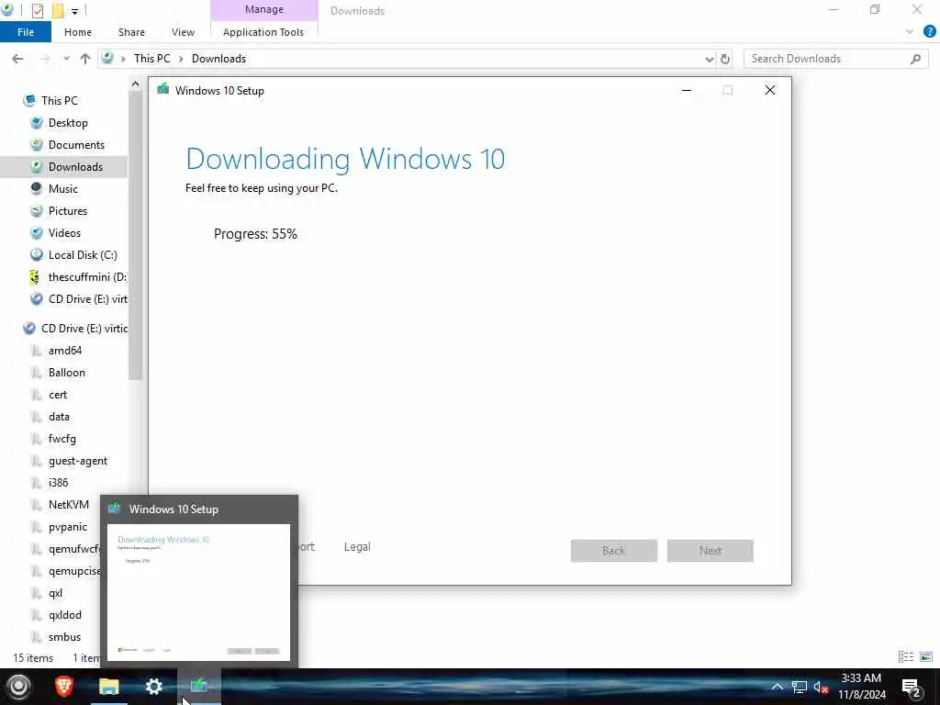The width and height of the screenshot is (940, 705).
Task: Select the Balloon folder
Action: pos(66,373)
